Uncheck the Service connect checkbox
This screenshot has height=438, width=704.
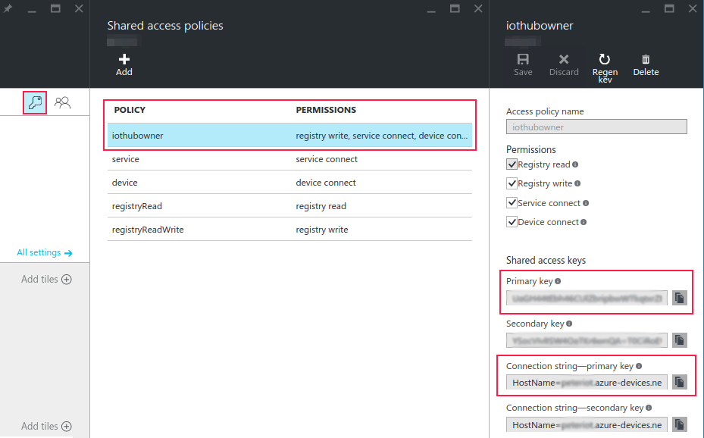click(x=512, y=203)
